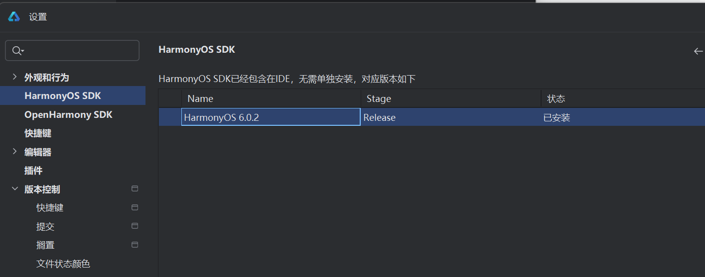Click the Name column header
The width and height of the screenshot is (705, 277).
click(200, 98)
